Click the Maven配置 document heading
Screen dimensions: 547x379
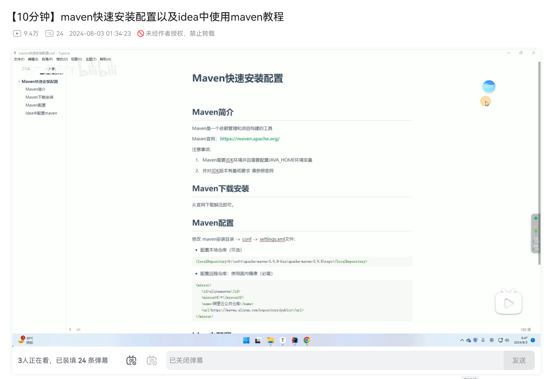pyautogui.click(x=213, y=223)
